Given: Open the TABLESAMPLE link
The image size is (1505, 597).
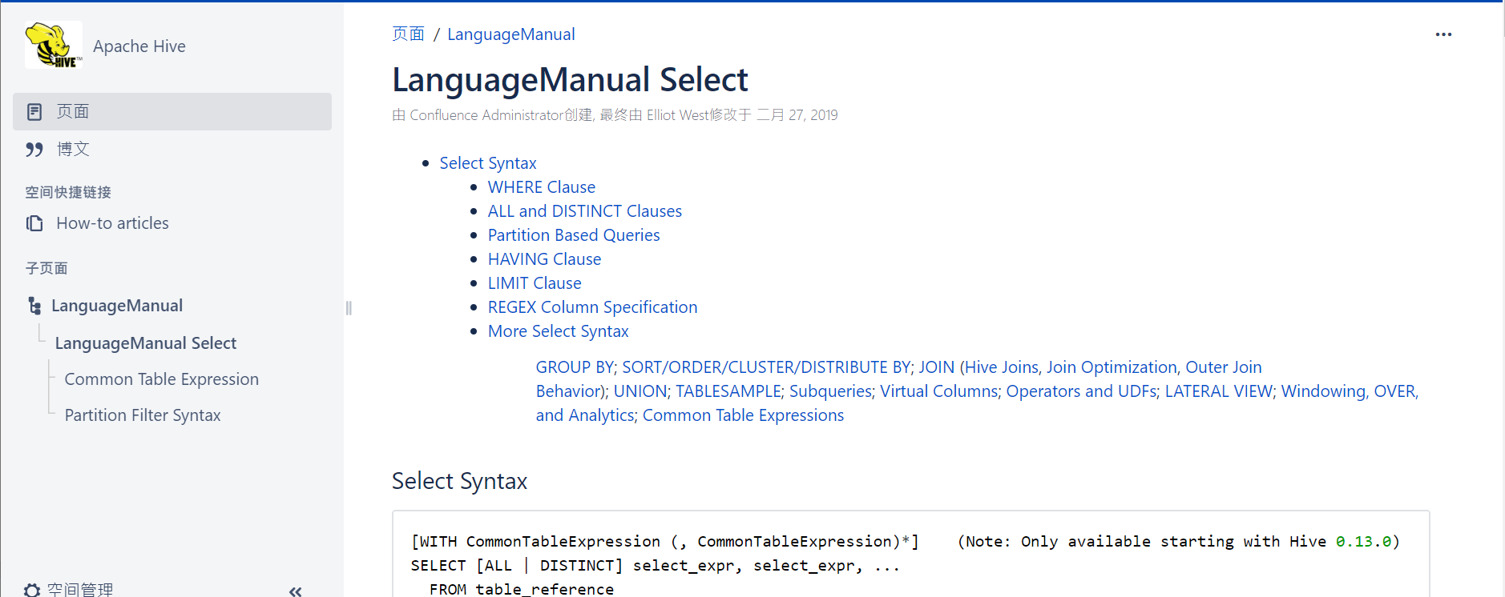Looking at the screenshot, I should click(728, 391).
